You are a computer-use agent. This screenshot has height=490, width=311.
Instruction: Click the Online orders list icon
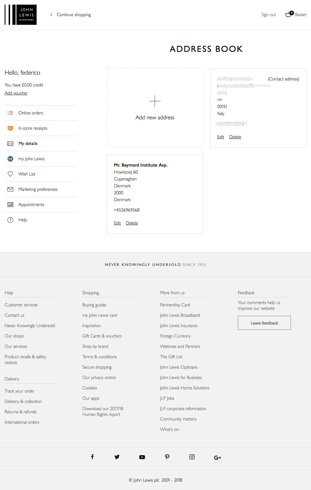pos(10,113)
